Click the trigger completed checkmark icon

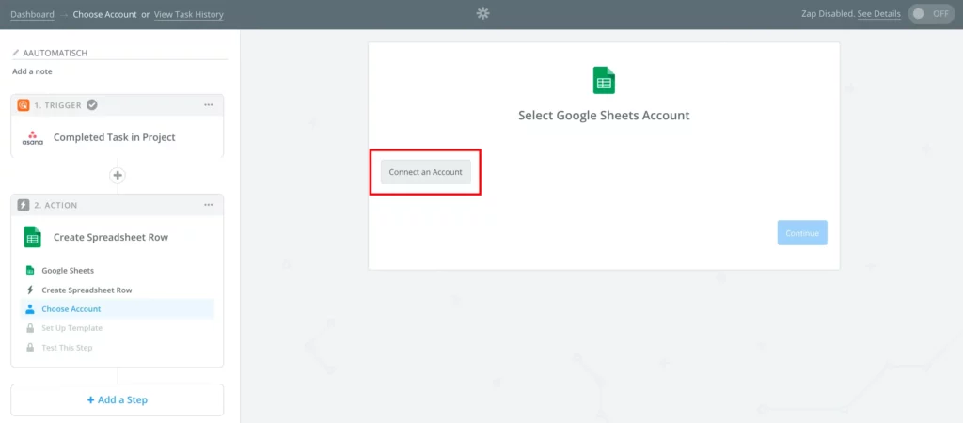pyautogui.click(x=91, y=105)
